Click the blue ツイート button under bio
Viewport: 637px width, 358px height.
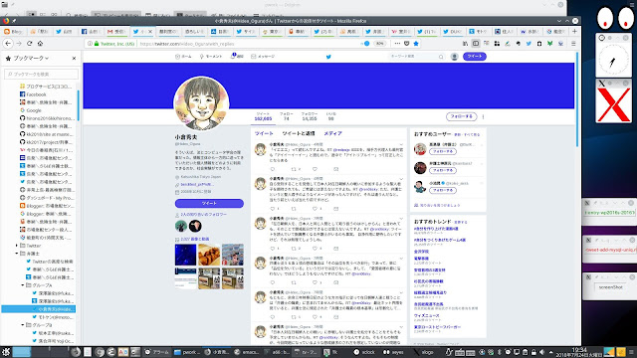(x=209, y=203)
